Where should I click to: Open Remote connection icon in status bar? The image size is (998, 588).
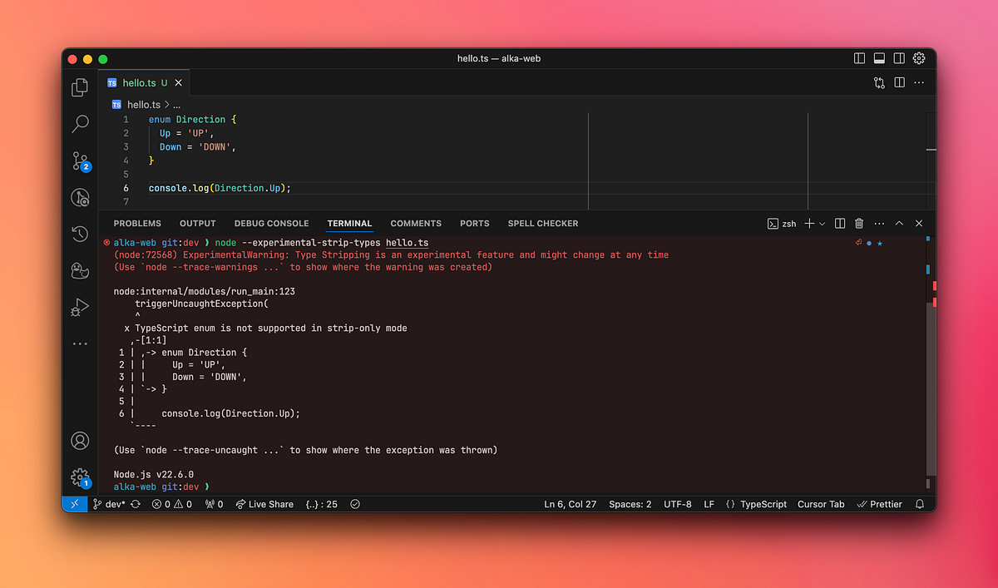(x=74, y=503)
